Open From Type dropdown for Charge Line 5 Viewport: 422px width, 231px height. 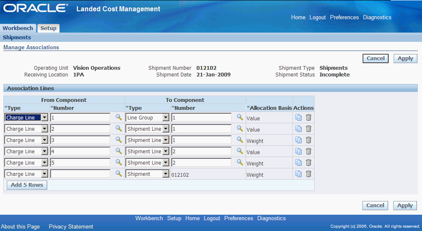coord(26,162)
